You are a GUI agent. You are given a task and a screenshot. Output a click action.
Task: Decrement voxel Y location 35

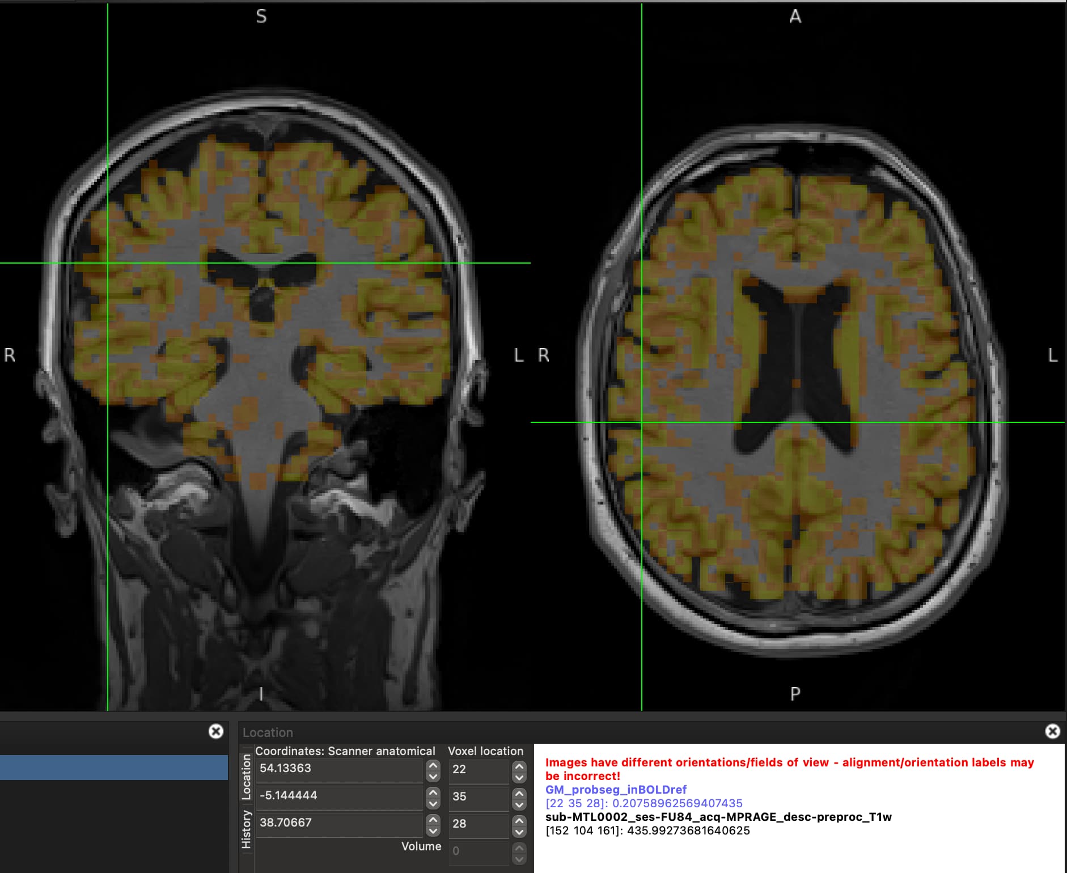(x=519, y=805)
